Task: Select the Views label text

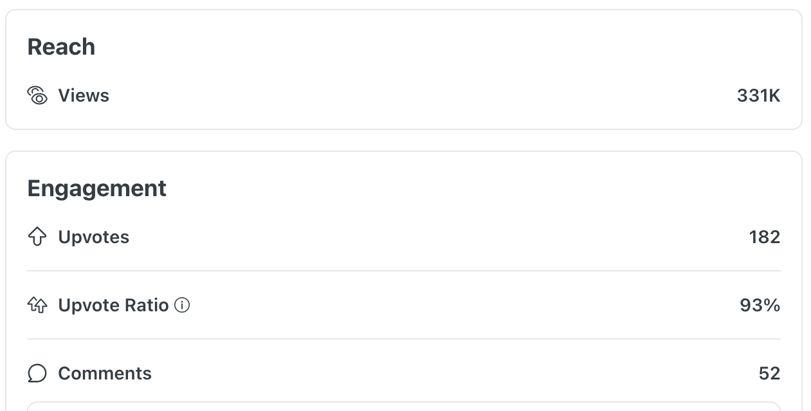Action: [x=84, y=96]
